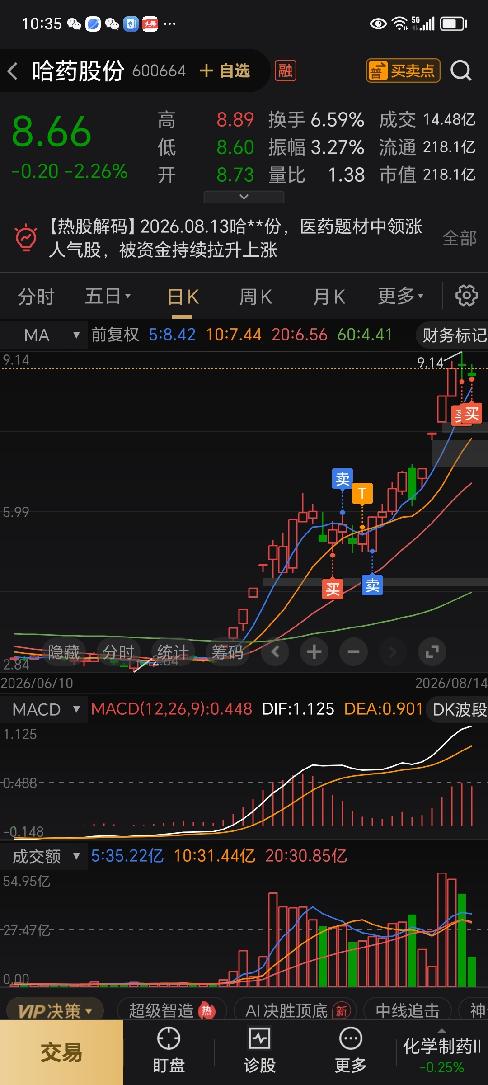Open 交易 trade button

[61, 1052]
